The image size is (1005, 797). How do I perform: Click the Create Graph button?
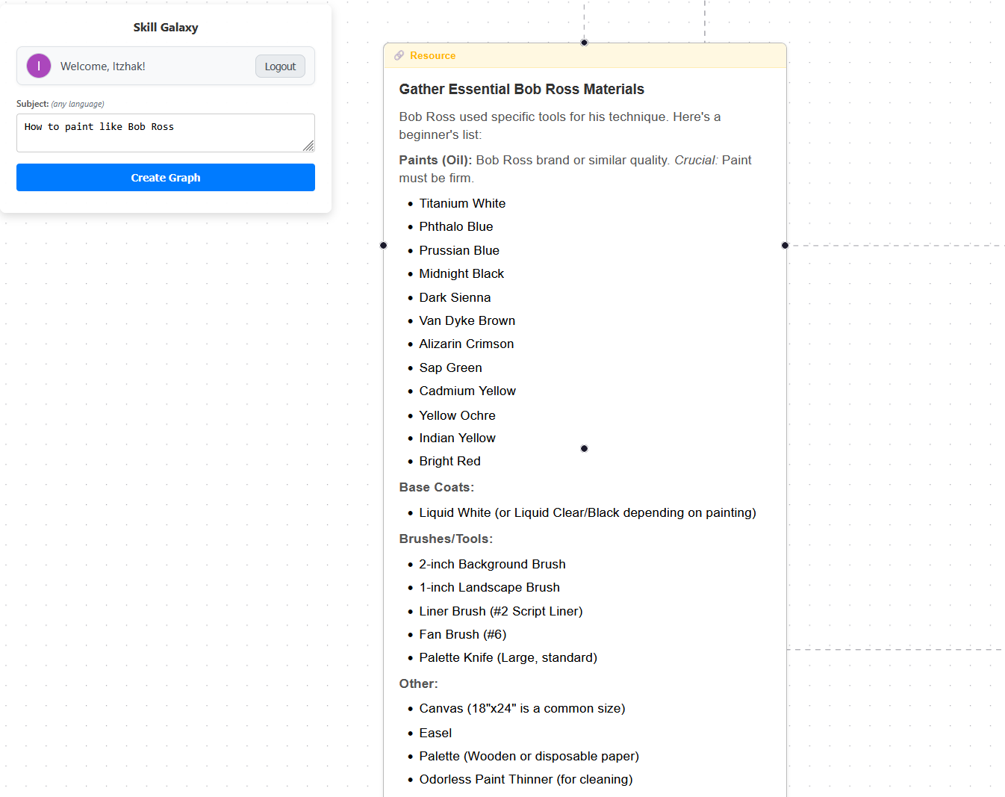166,178
